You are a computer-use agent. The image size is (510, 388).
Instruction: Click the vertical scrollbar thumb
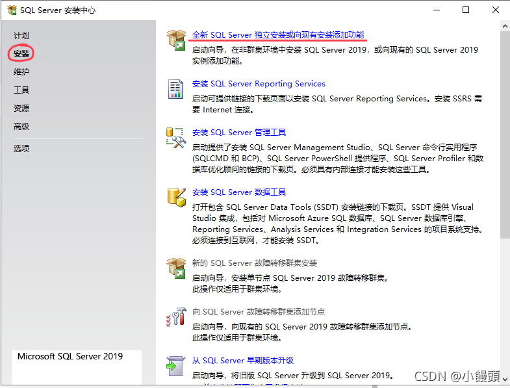tap(505, 134)
